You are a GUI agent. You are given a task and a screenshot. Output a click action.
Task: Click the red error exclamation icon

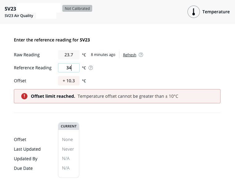[24, 96]
